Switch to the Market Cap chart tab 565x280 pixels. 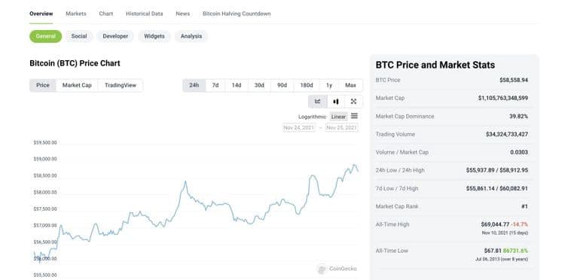click(77, 85)
